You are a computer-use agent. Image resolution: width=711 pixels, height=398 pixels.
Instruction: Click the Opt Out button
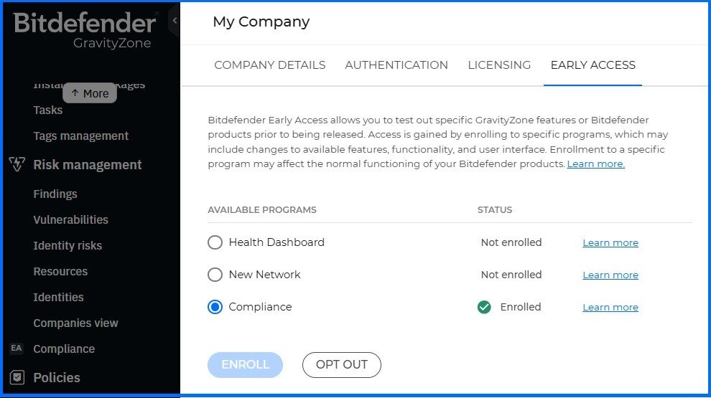pos(342,364)
